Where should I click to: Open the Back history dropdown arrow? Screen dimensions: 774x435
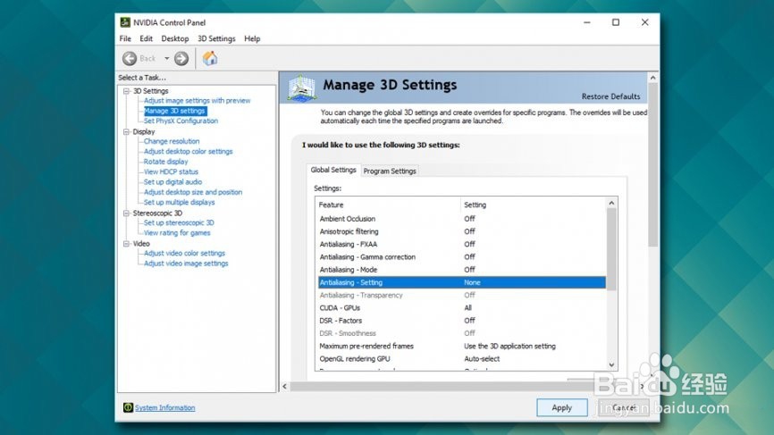(x=167, y=59)
